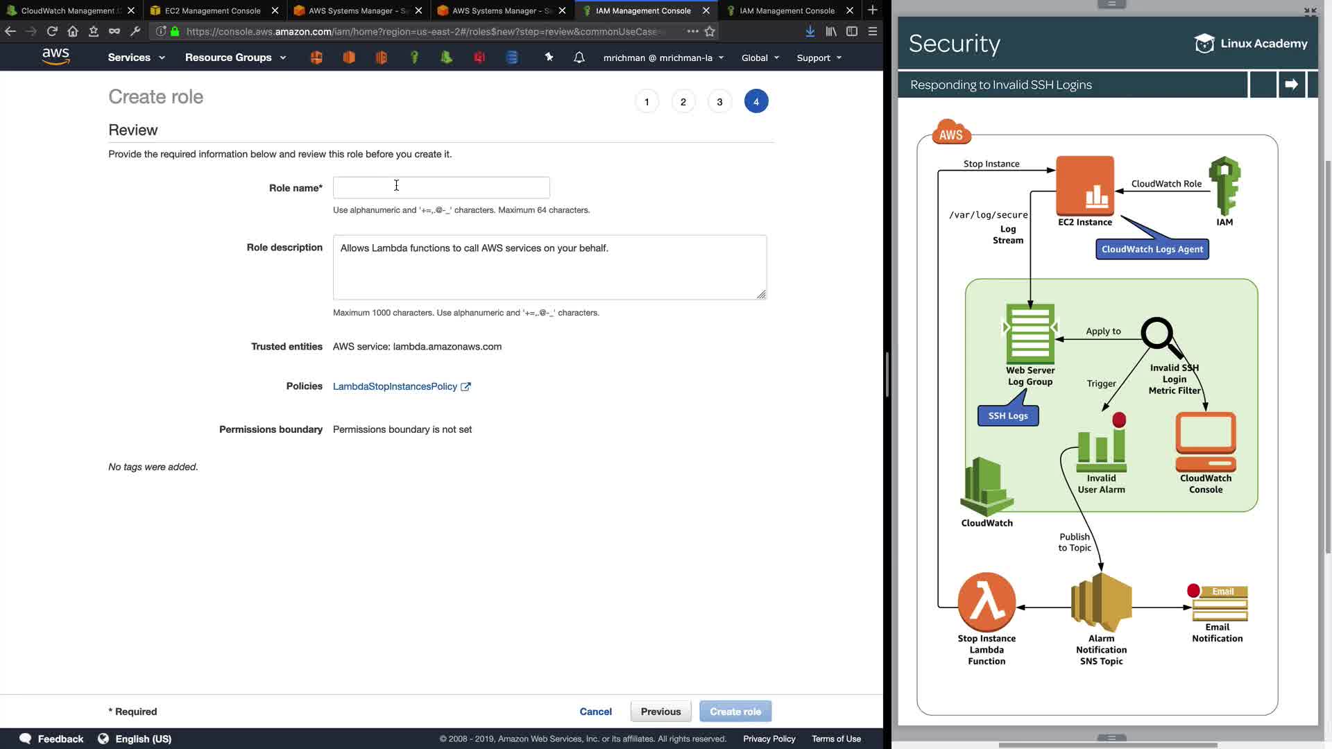Click the Role description text area
The image size is (1332, 749).
[x=549, y=268]
